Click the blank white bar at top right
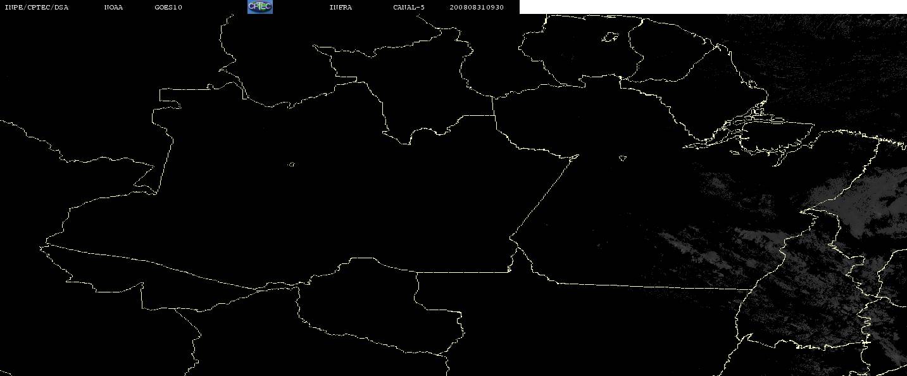907x376 pixels. [x=713, y=7]
